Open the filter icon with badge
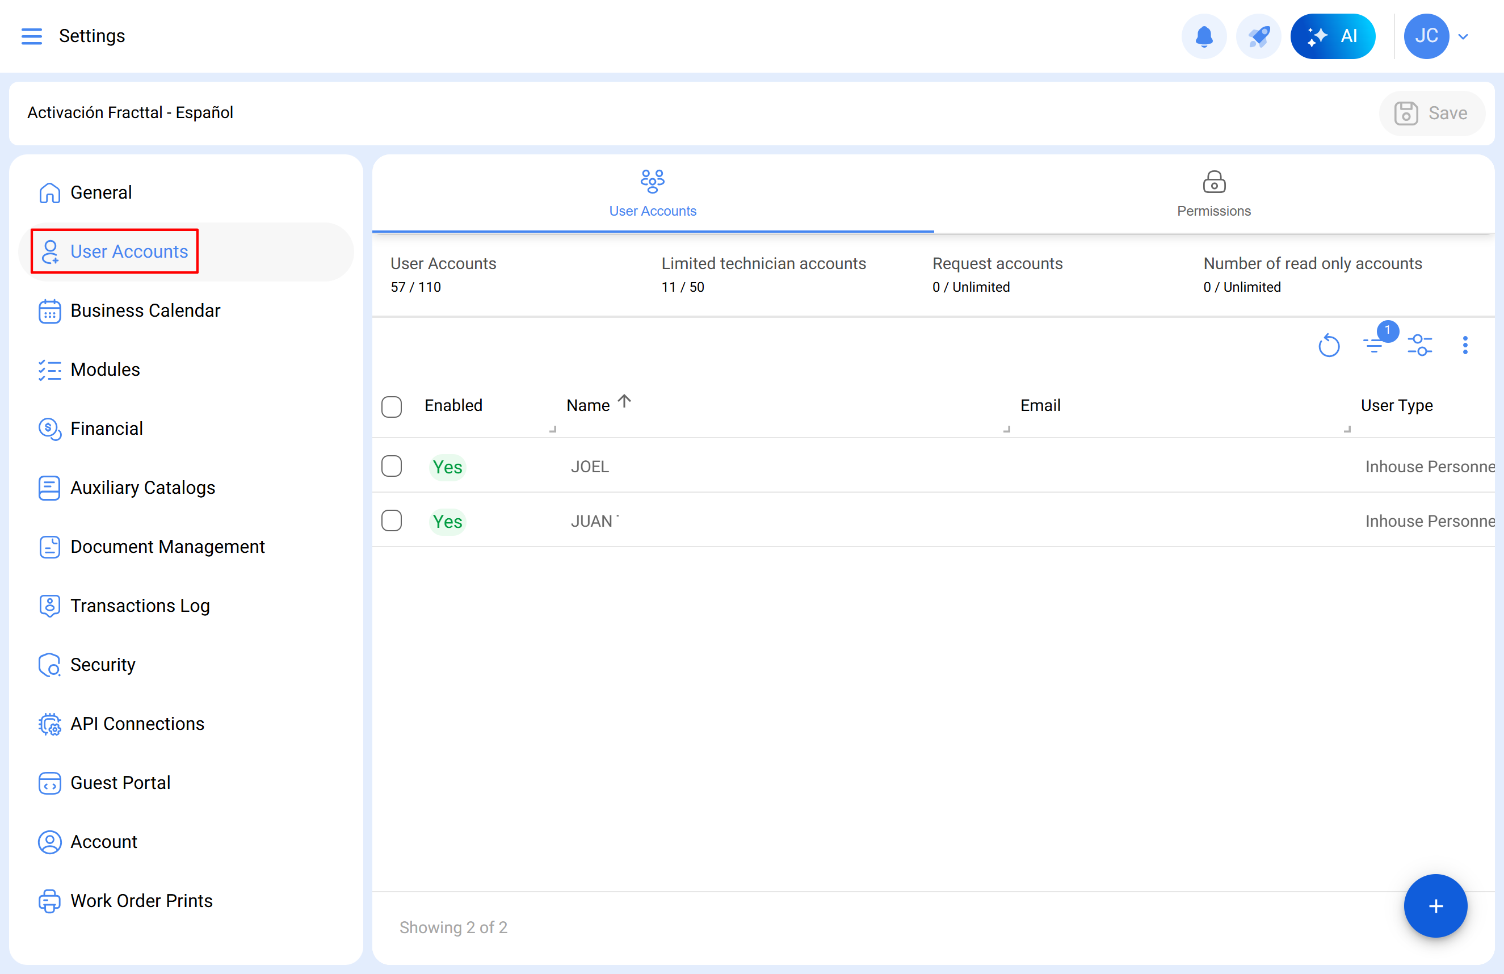Viewport: 1504px width, 974px height. (x=1374, y=345)
